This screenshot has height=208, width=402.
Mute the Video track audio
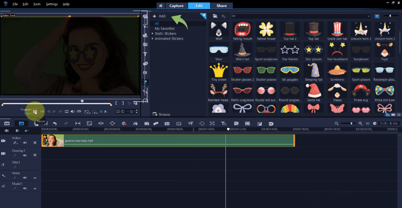tap(25, 143)
